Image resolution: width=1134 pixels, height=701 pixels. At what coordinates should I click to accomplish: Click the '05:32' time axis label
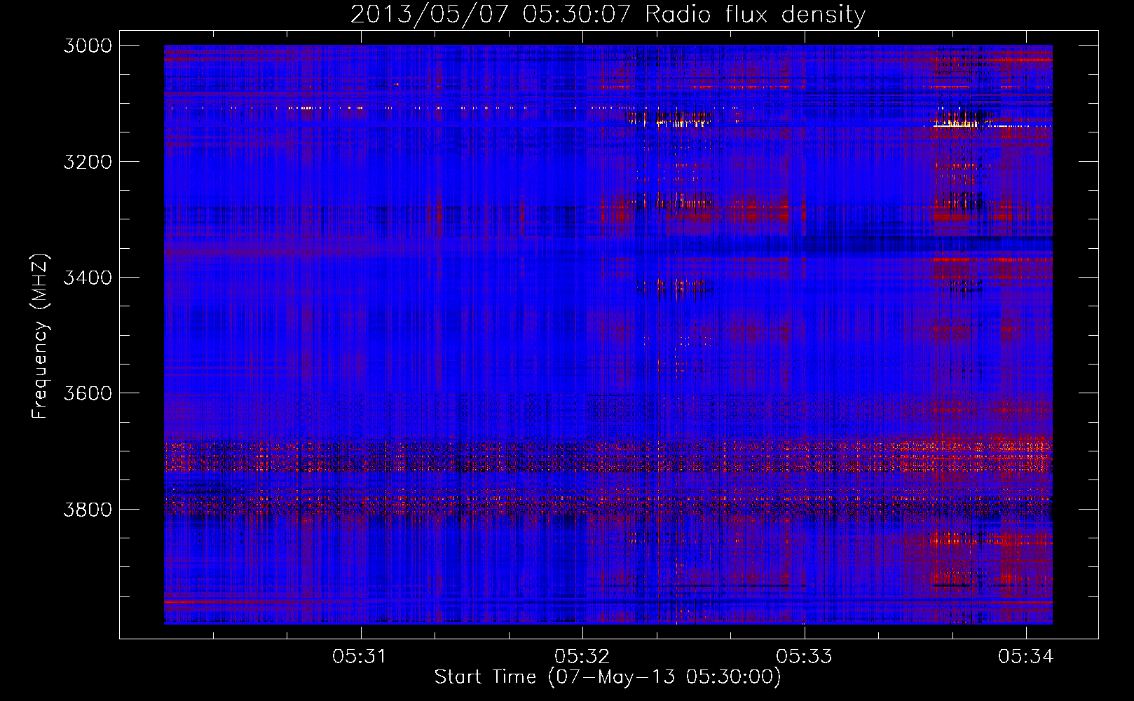[x=582, y=656]
